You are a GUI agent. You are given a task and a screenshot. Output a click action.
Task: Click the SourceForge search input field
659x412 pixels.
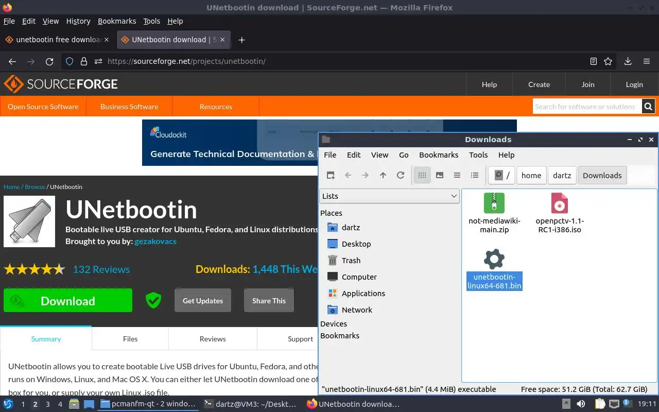click(x=587, y=107)
